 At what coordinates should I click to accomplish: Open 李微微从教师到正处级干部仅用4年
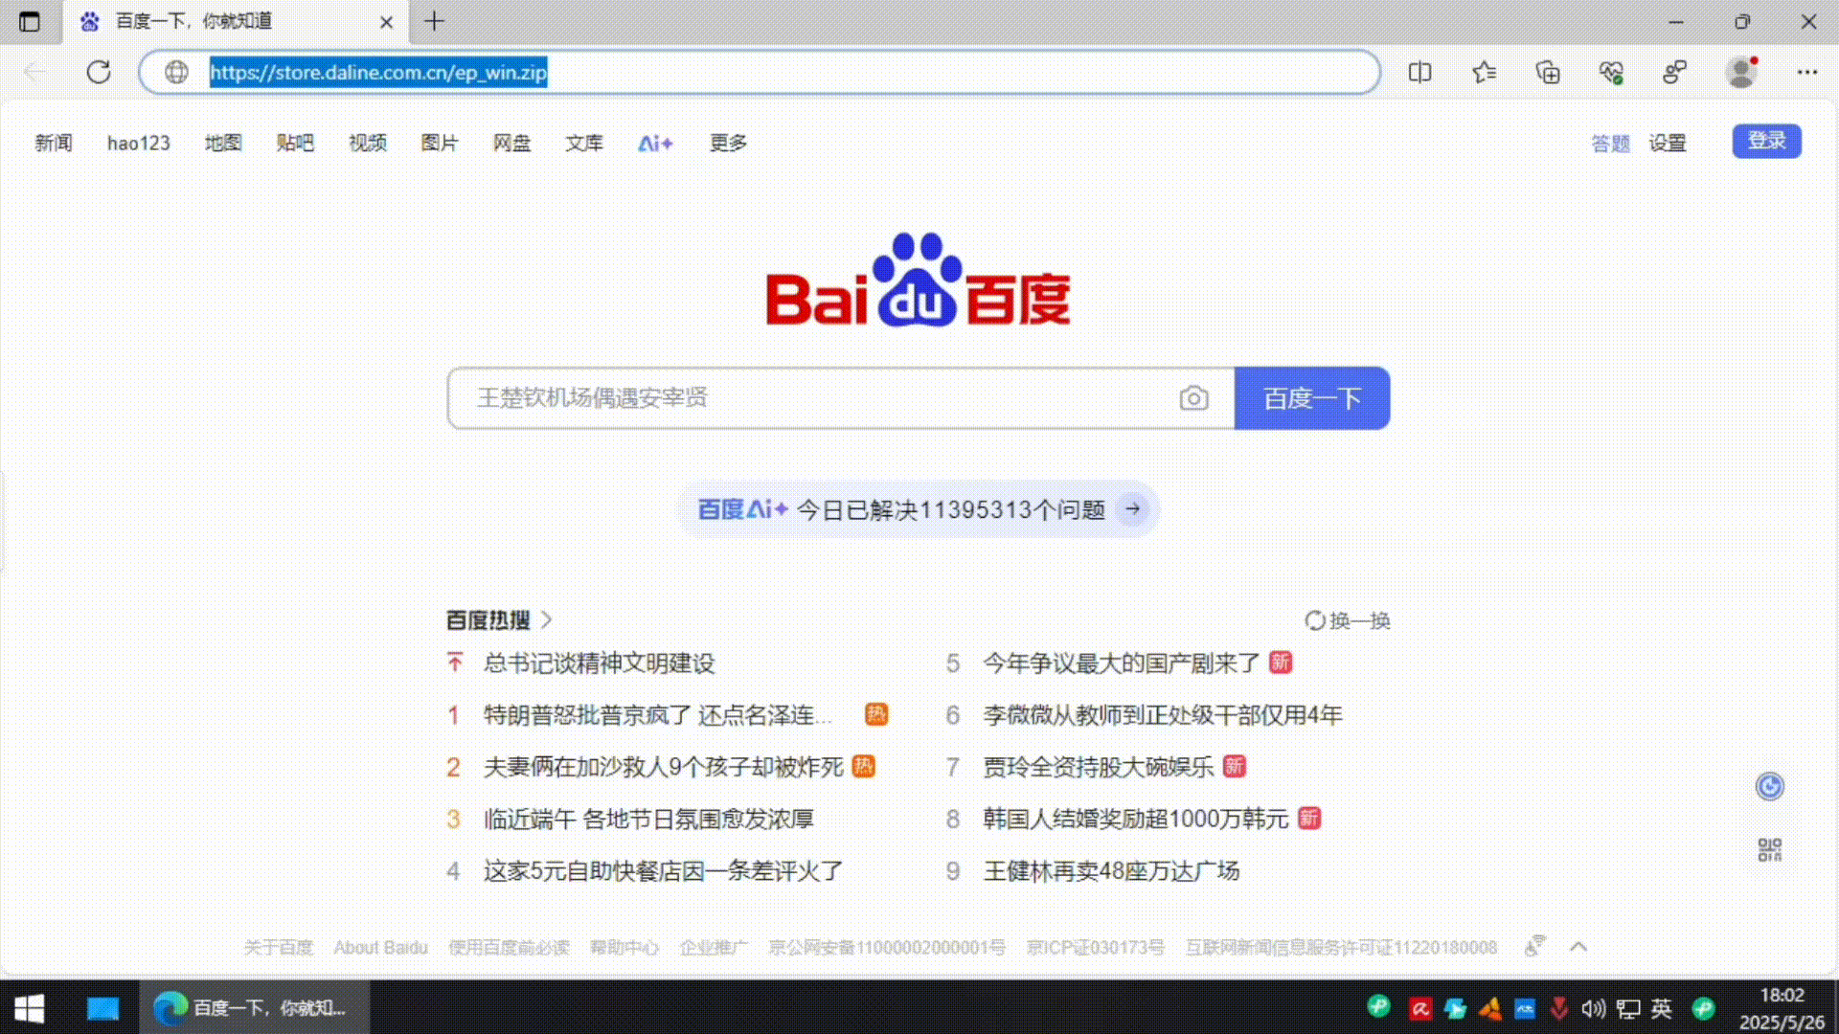point(1163,715)
